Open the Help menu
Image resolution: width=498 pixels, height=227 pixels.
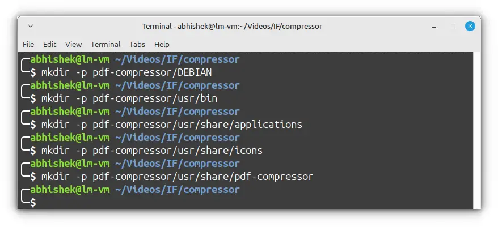pyautogui.click(x=162, y=44)
